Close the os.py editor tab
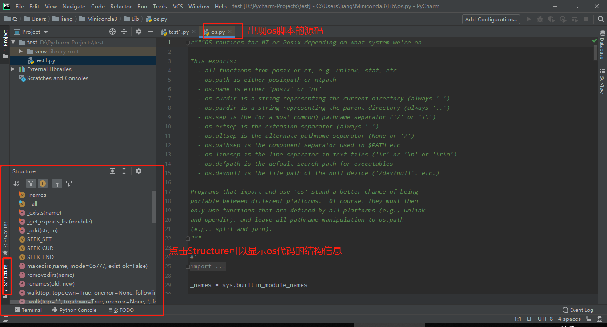The width and height of the screenshot is (607, 327). [230, 32]
